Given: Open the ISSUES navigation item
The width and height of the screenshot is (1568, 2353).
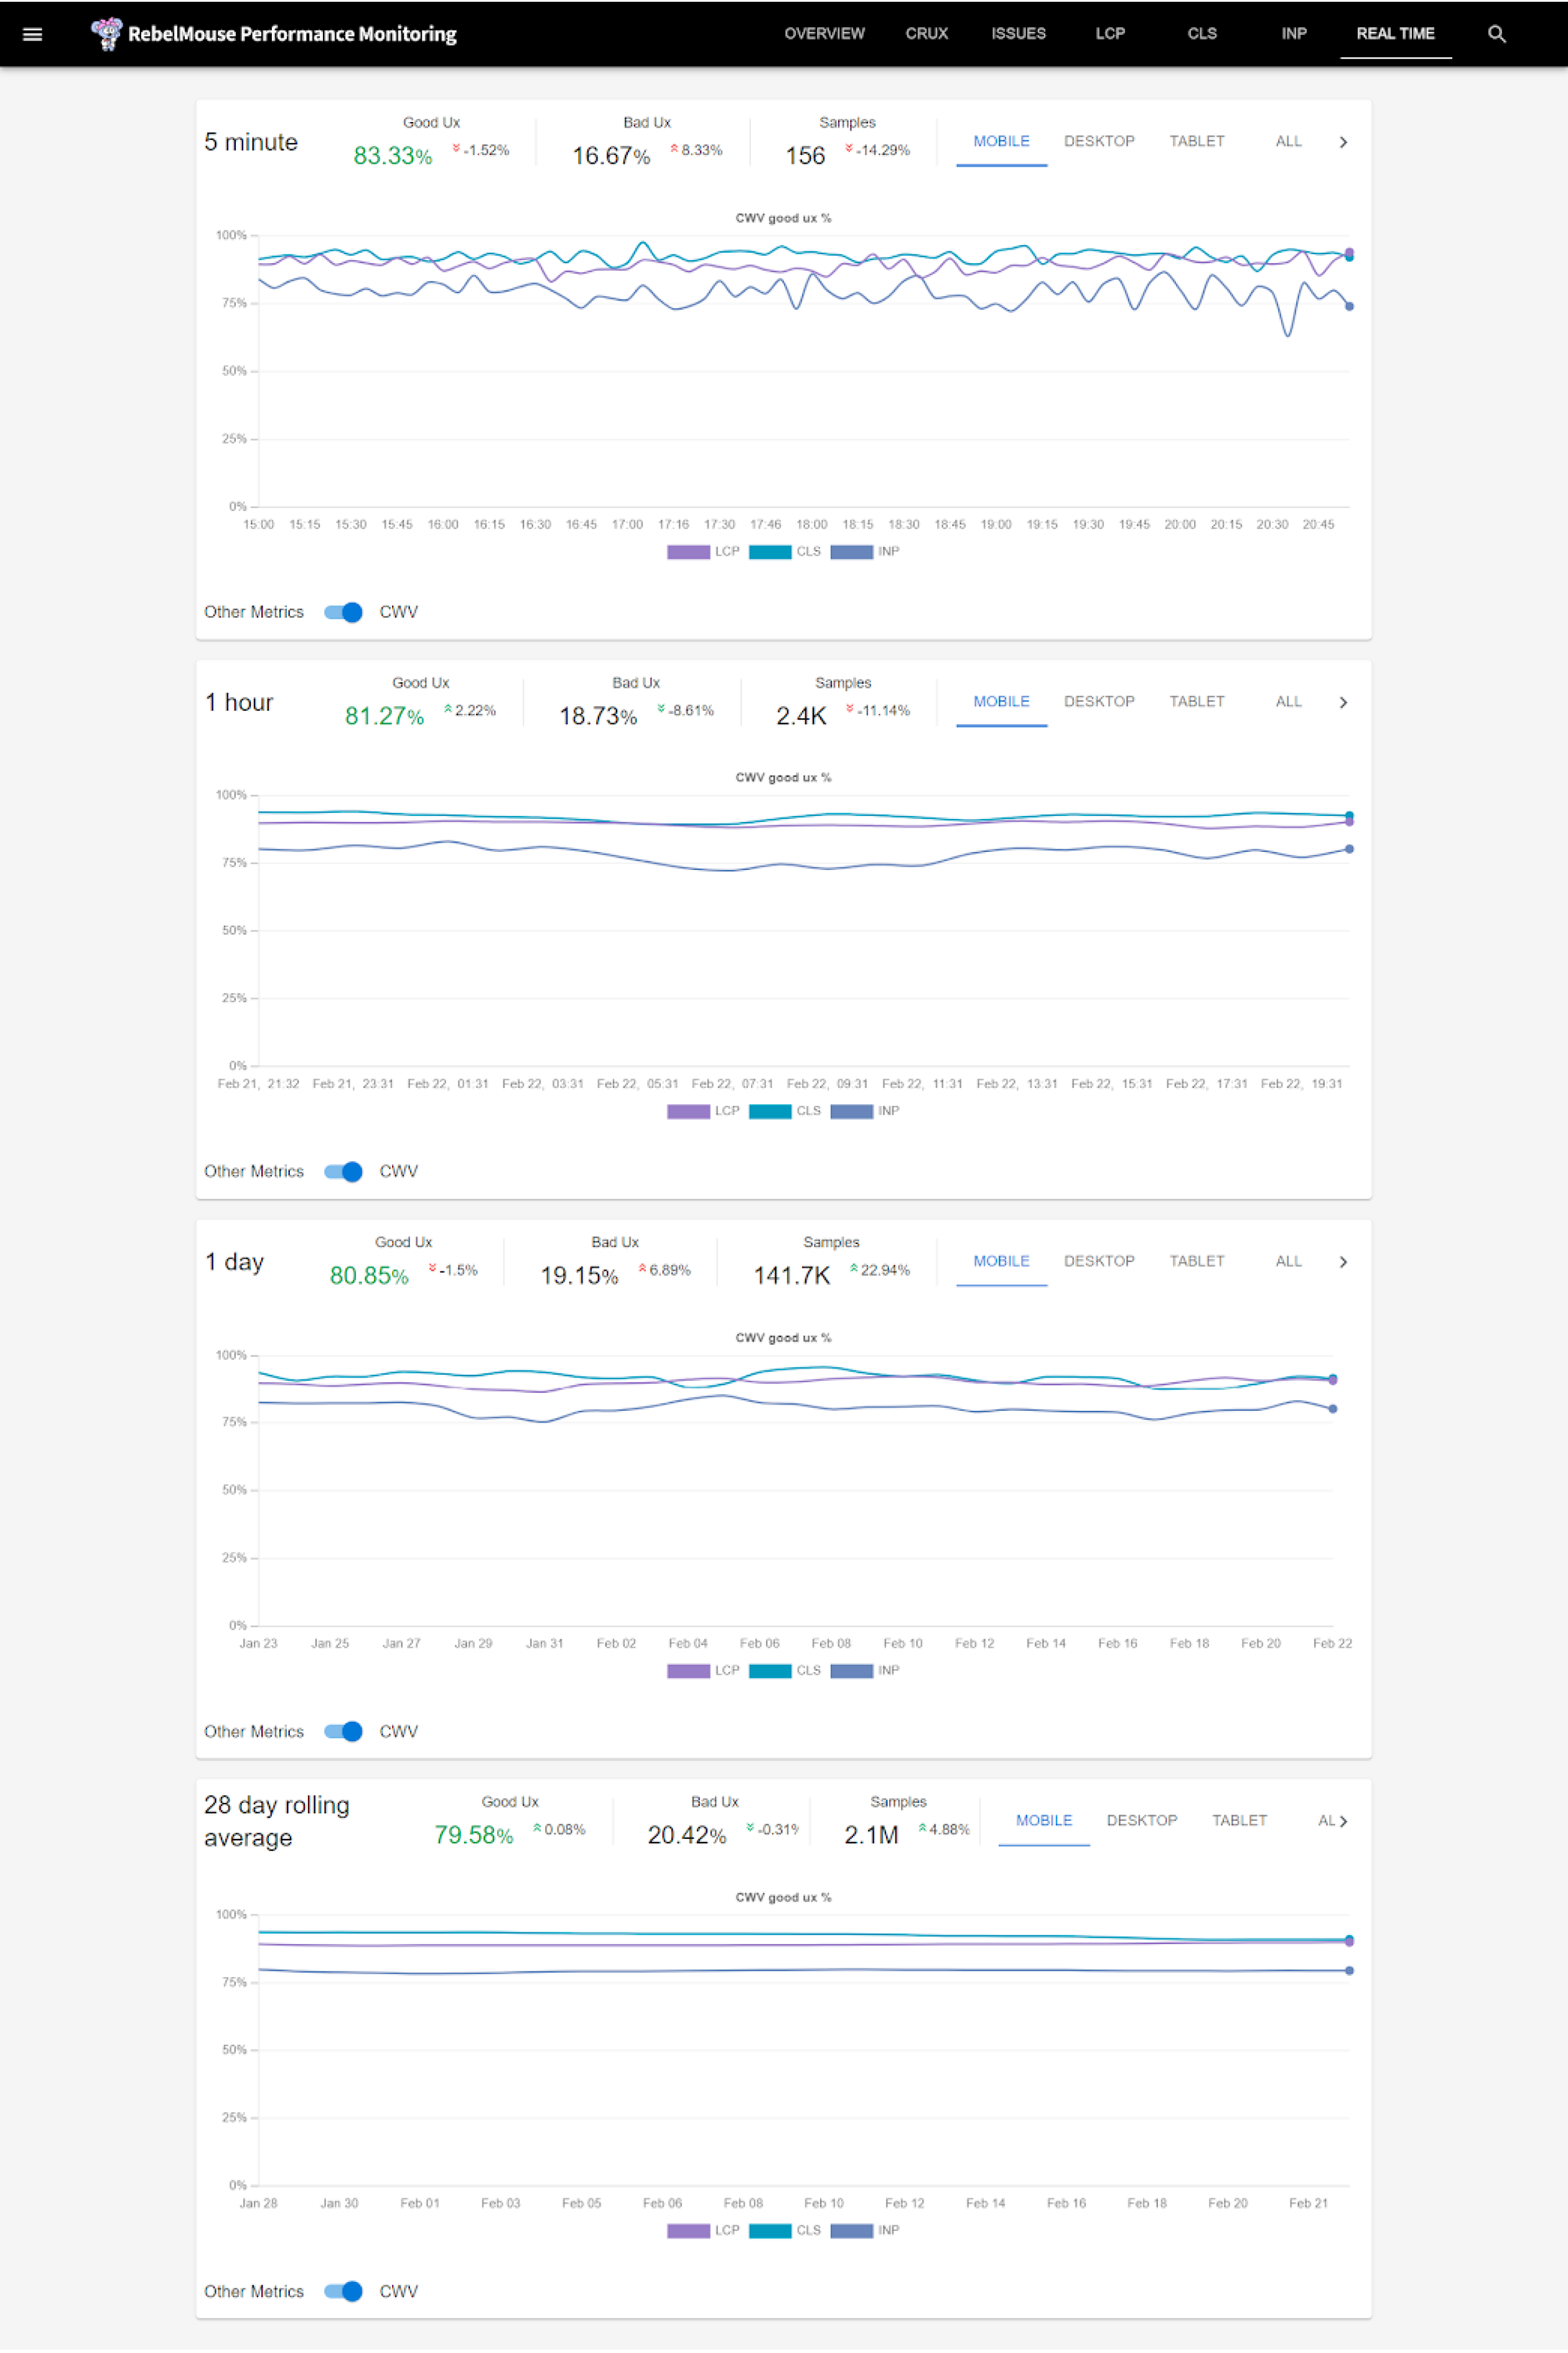Looking at the screenshot, I should (1018, 33).
